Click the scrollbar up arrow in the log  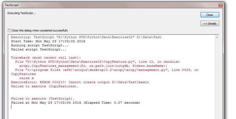pos(217,37)
